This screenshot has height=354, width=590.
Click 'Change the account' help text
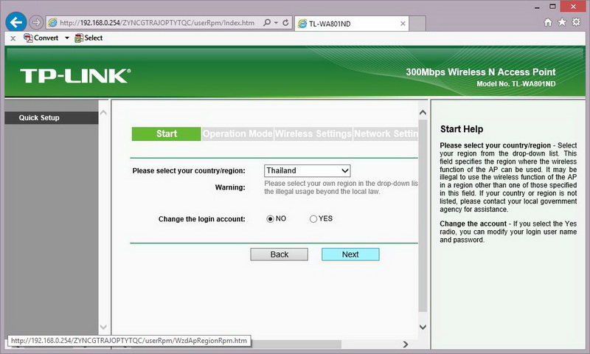[473, 224]
